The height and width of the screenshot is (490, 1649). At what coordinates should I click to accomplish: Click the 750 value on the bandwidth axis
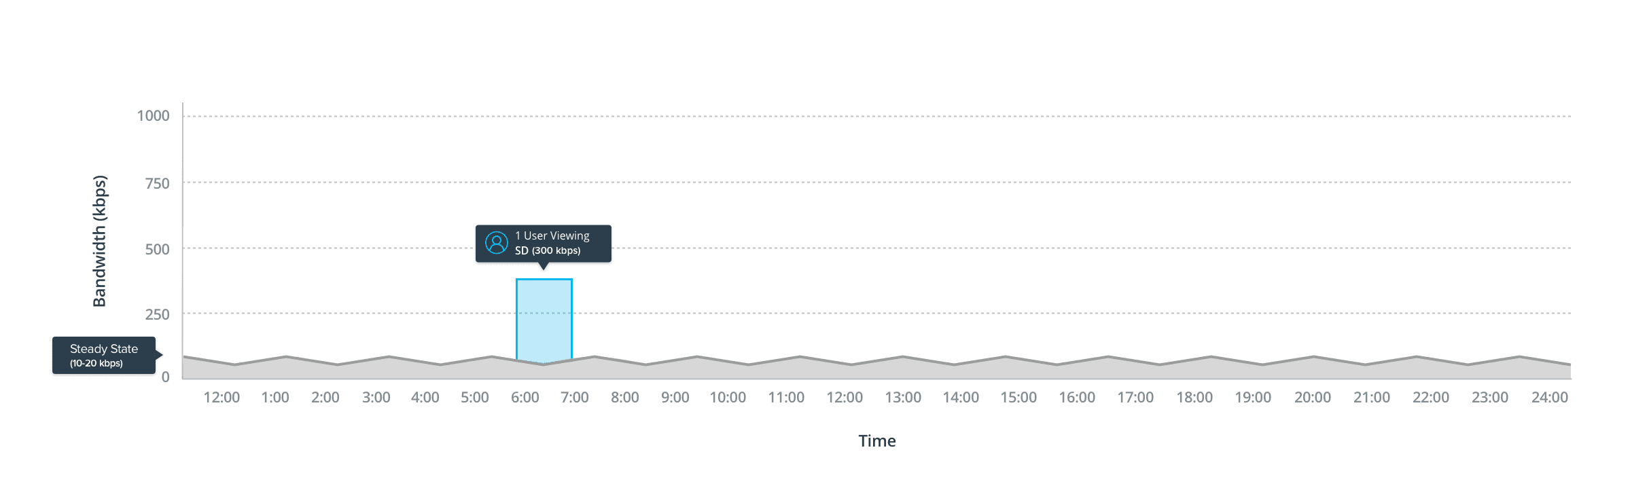(x=157, y=183)
